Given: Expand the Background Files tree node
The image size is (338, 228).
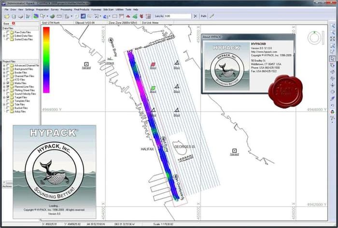Looking at the screenshot, I should pyautogui.click(x=4, y=69).
